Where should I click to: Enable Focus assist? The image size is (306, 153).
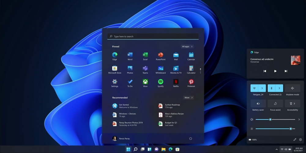tap(275, 104)
